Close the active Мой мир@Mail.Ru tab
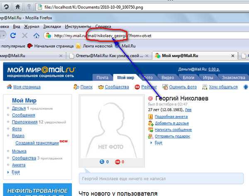 [x=233, y=56]
